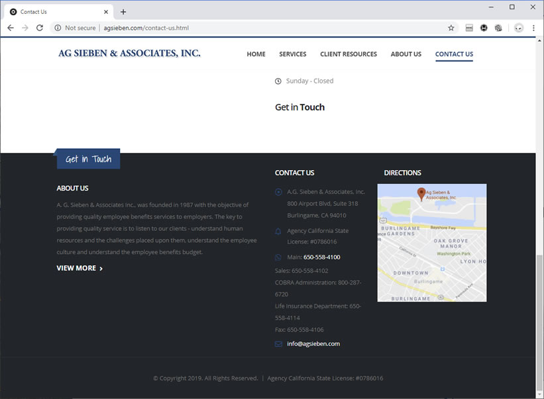Image resolution: width=544 pixels, height=399 pixels.
Task: Click the Burlingame directions map thumbnail
Action: [431, 251]
